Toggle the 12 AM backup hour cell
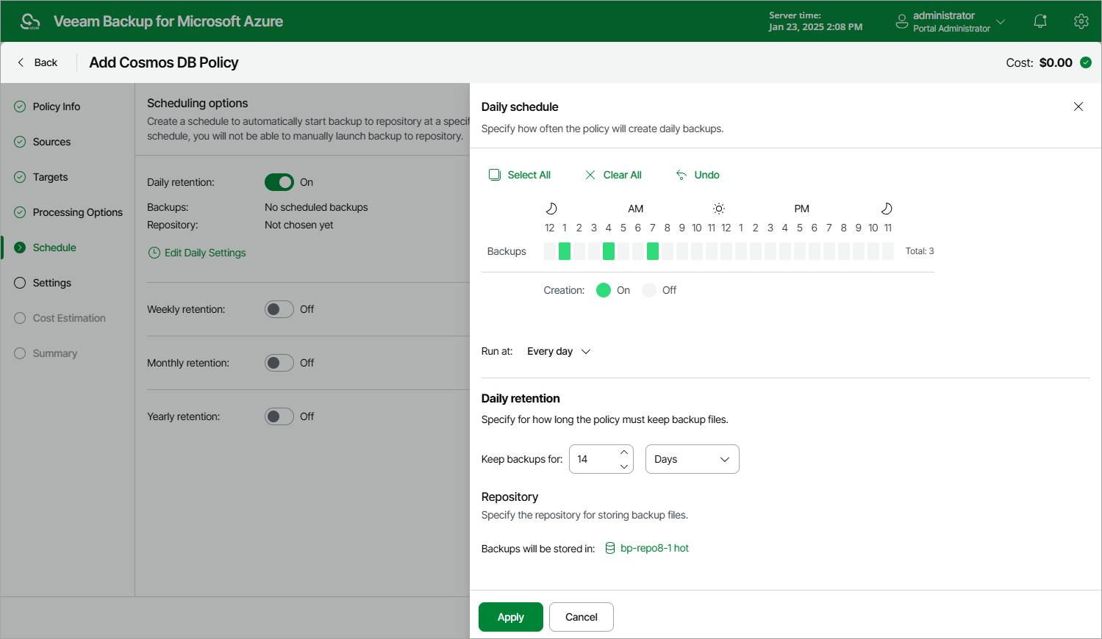 [550, 251]
